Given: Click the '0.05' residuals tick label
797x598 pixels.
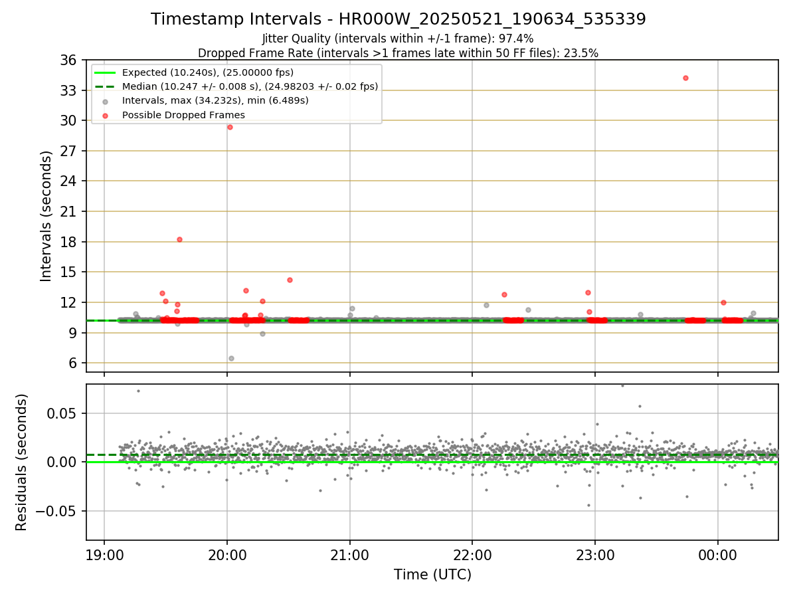Looking at the screenshot, I should (x=61, y=413).
